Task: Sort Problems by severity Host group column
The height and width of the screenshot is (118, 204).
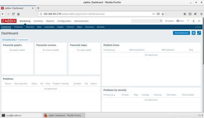Action: coord(109,95)
